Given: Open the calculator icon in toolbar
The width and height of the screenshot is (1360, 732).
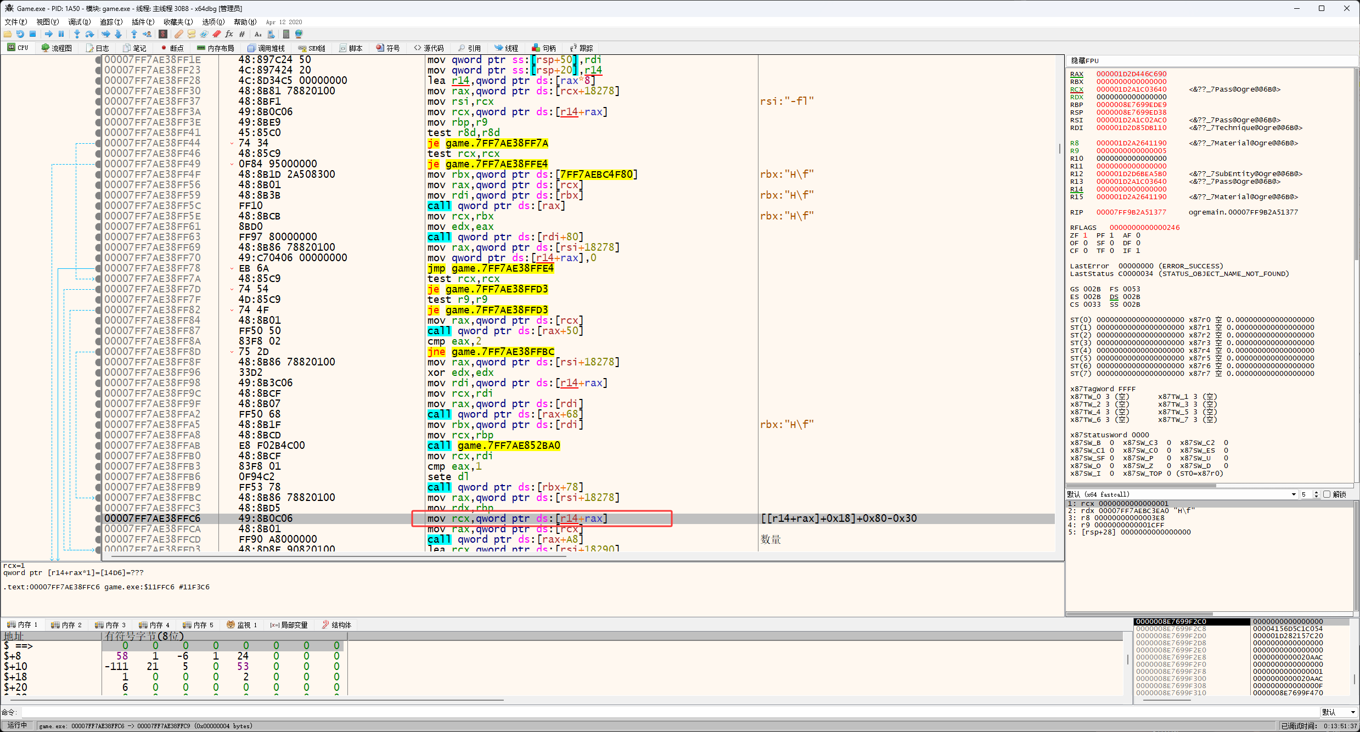Looking at the screenshot, I should coord(286,34).
